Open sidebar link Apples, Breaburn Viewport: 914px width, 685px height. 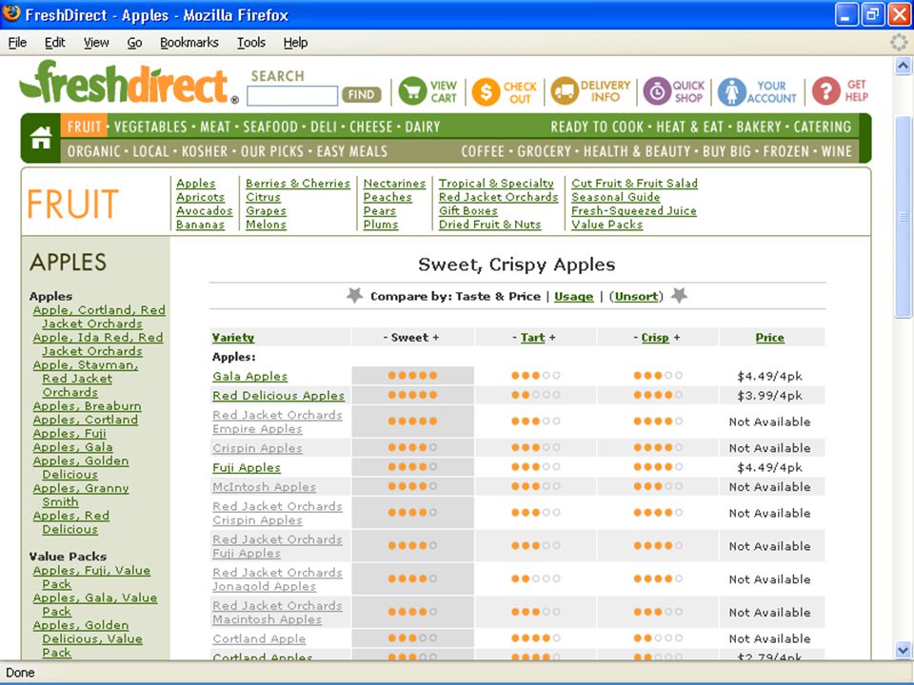point(87,406)
